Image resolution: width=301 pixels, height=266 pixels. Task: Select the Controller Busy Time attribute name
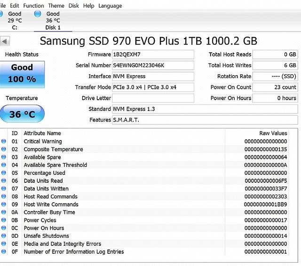click(49, 212)
